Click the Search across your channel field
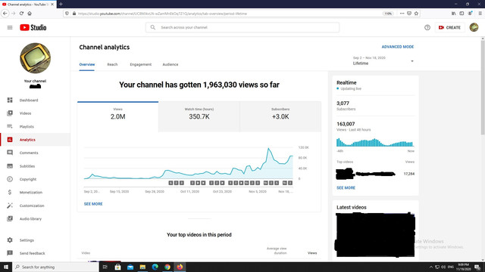 (242, 27)
